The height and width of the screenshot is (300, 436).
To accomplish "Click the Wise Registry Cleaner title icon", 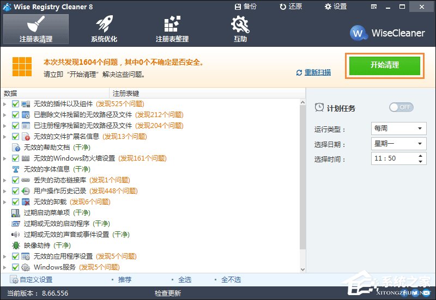I will click(x=7, y=7).
